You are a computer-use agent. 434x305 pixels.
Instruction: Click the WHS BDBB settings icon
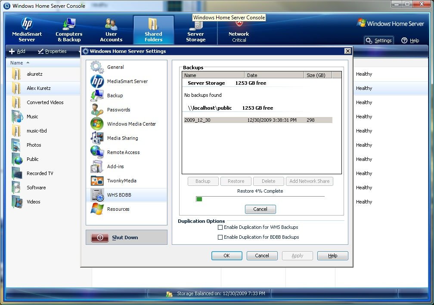pos(97,195)
